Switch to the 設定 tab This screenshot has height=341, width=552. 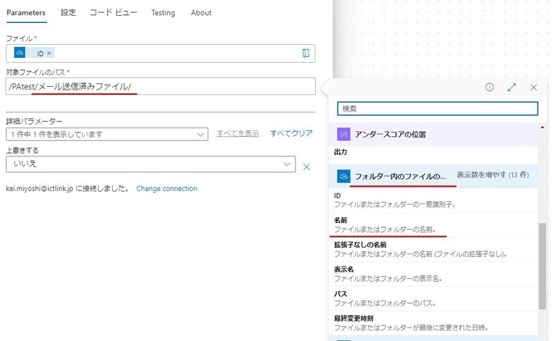68,12
